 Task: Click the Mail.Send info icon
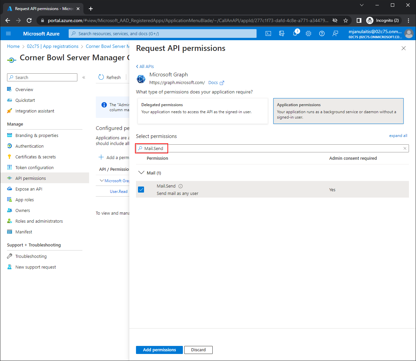(181, 186)
